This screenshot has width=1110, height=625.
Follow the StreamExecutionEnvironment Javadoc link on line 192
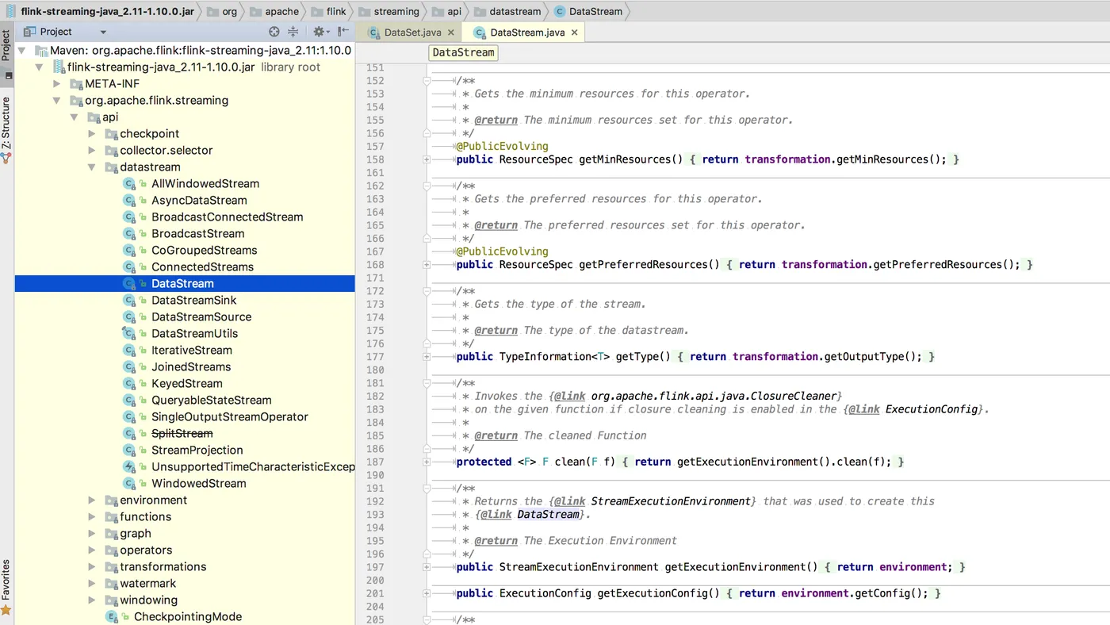671,501
